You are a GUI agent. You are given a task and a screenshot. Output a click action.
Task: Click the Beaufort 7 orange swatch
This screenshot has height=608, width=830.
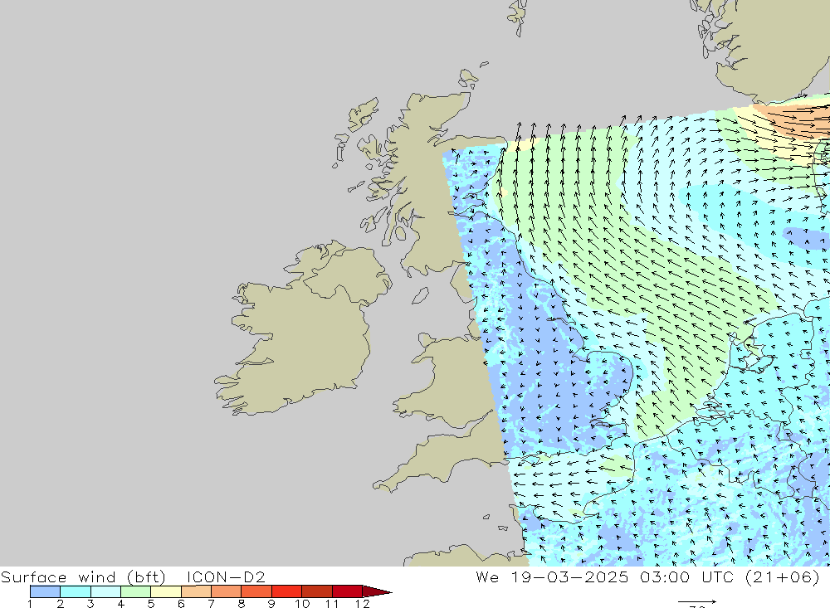point(226,591)
